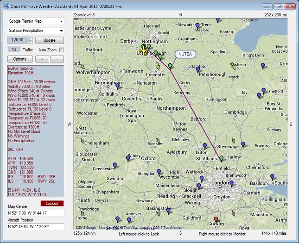This screenshot has width=299, height=243.
Task: Click the EGKK, Gatwick heading text
Action: 20,69
